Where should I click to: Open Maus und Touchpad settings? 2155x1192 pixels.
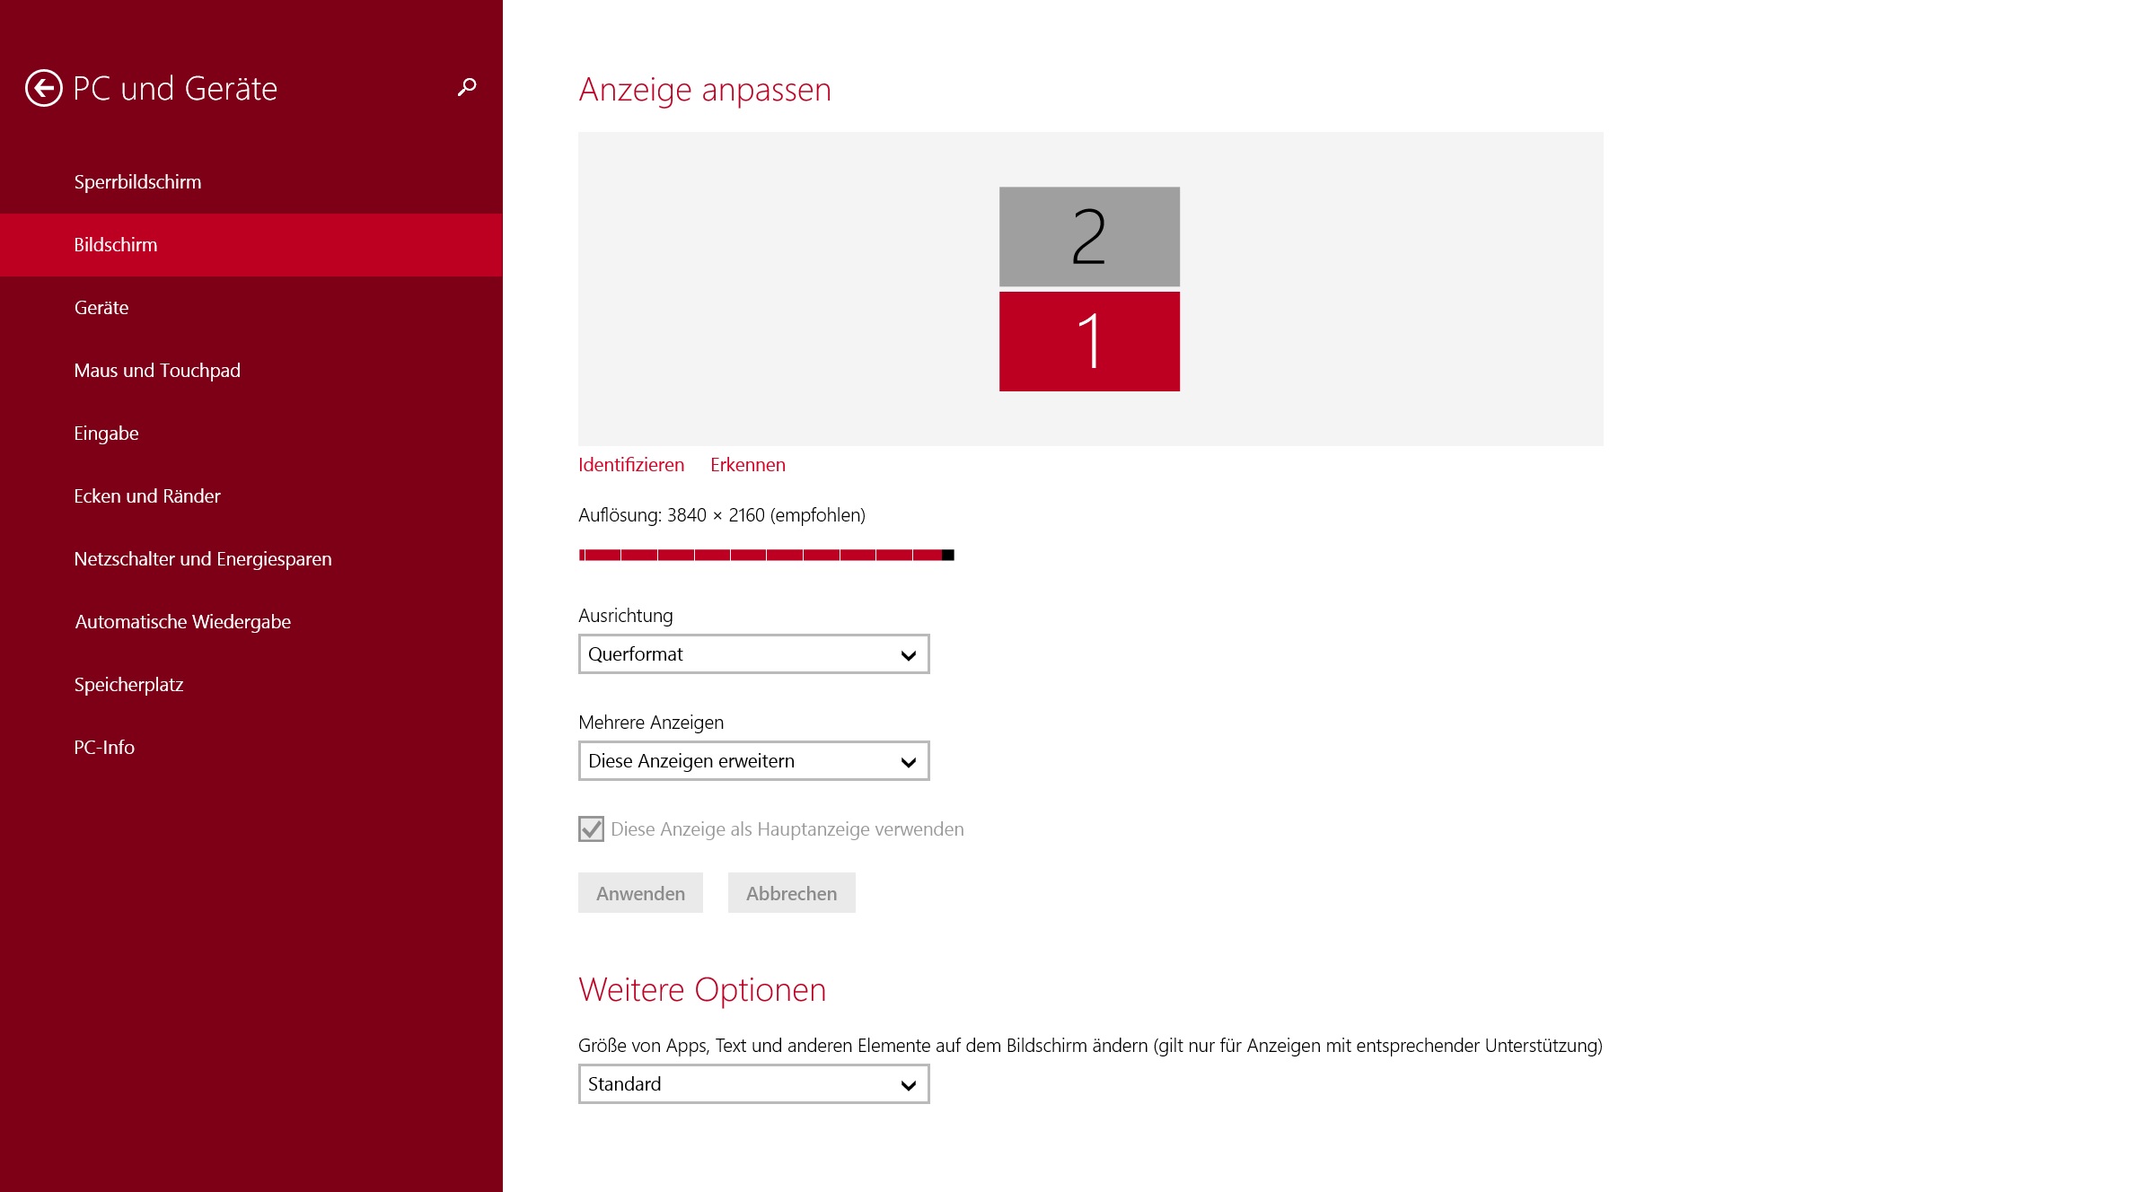click(157, 371)
